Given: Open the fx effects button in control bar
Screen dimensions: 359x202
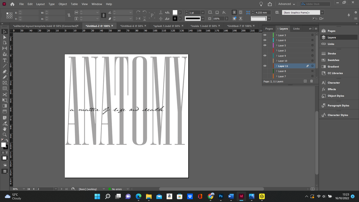Looking at the screenshot, I should click(x=224, y=12).
